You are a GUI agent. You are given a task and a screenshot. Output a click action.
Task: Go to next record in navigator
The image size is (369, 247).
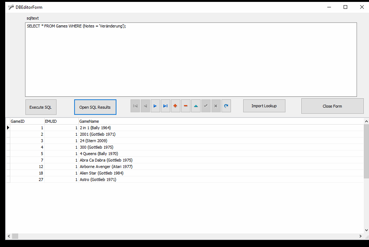tap(155, 106)
